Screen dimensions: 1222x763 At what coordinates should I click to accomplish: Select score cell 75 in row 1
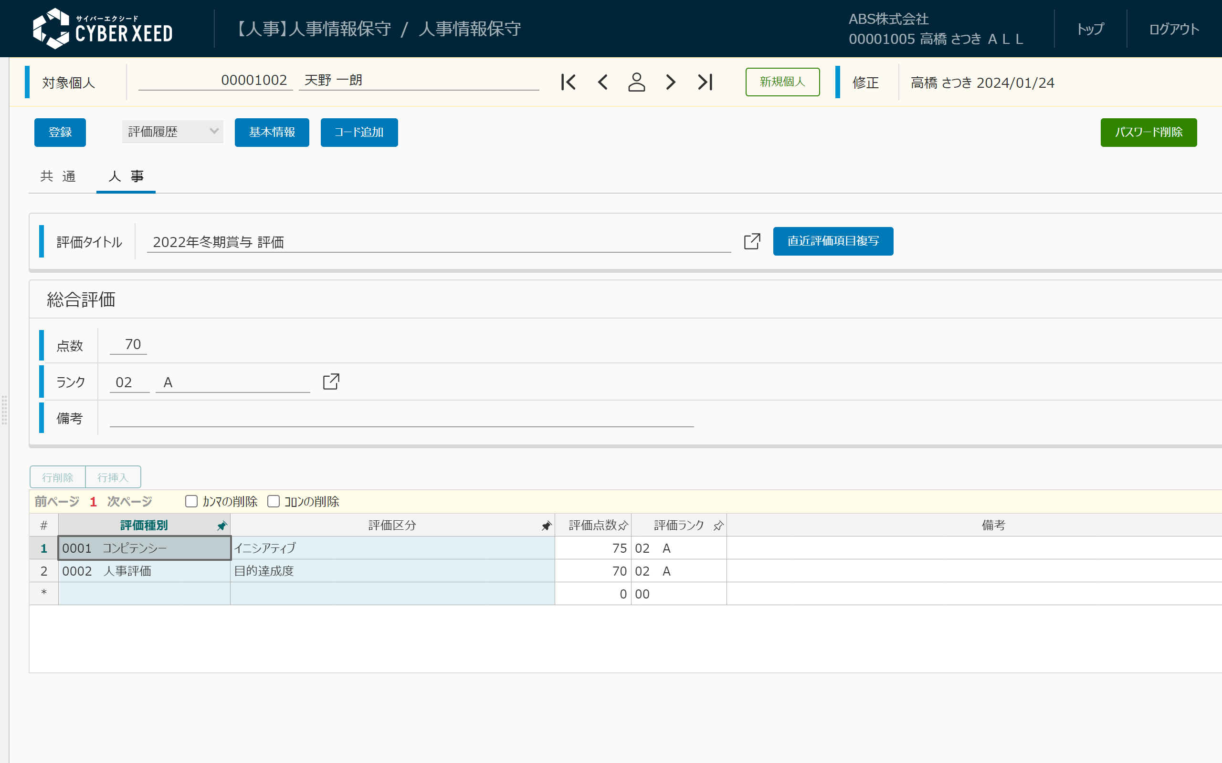click(593, 548)
